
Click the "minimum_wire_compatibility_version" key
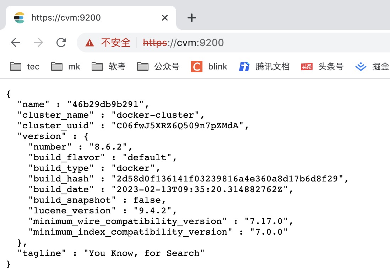tap(128, 222)
